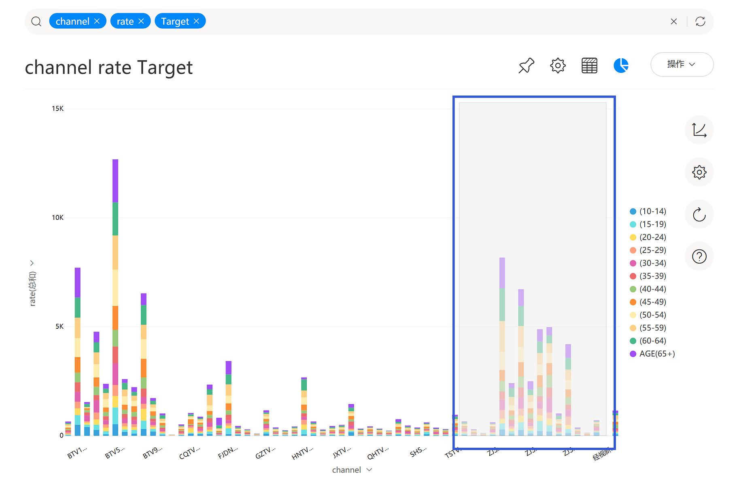Click the CQTV... x-axis label

[x=189, y=453]
